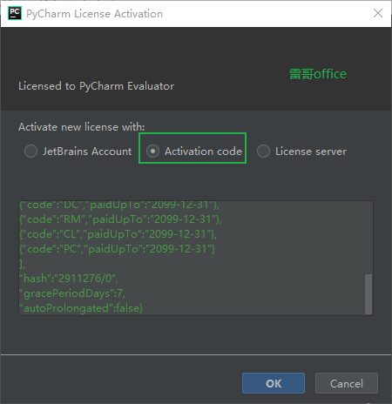Click the Activate new license with label
392x404 pixels.
(x=82, y=127)
